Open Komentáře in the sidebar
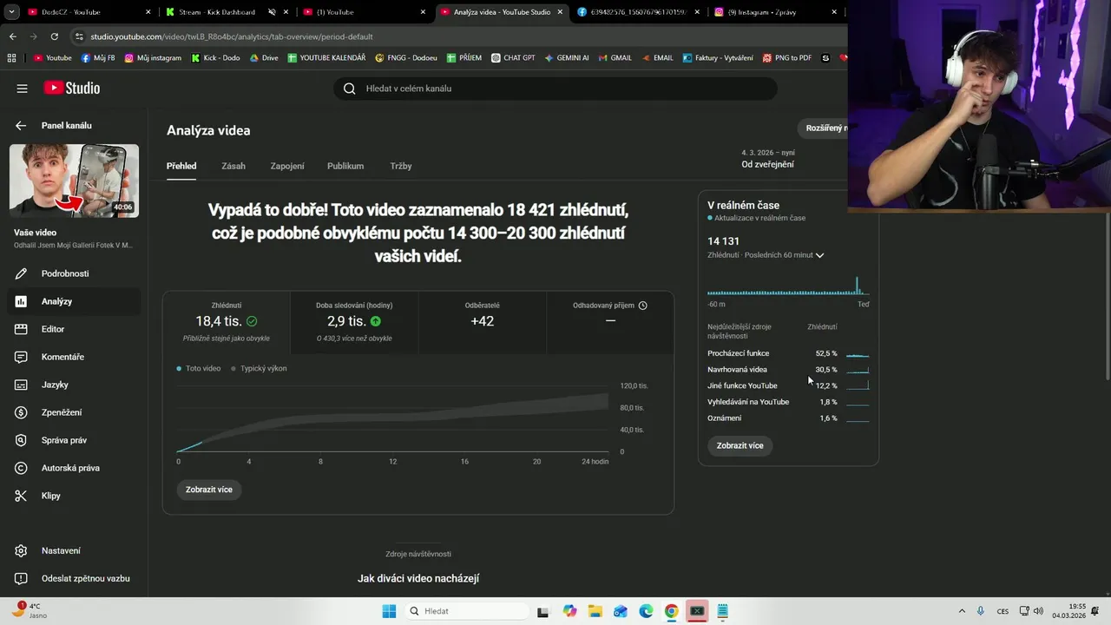 coord(74,357)
